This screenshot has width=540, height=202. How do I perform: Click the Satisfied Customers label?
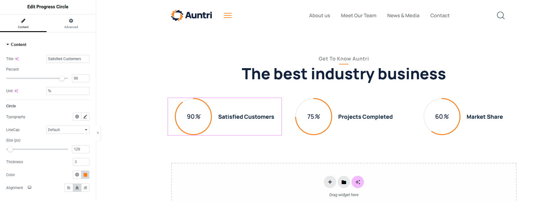246,117
